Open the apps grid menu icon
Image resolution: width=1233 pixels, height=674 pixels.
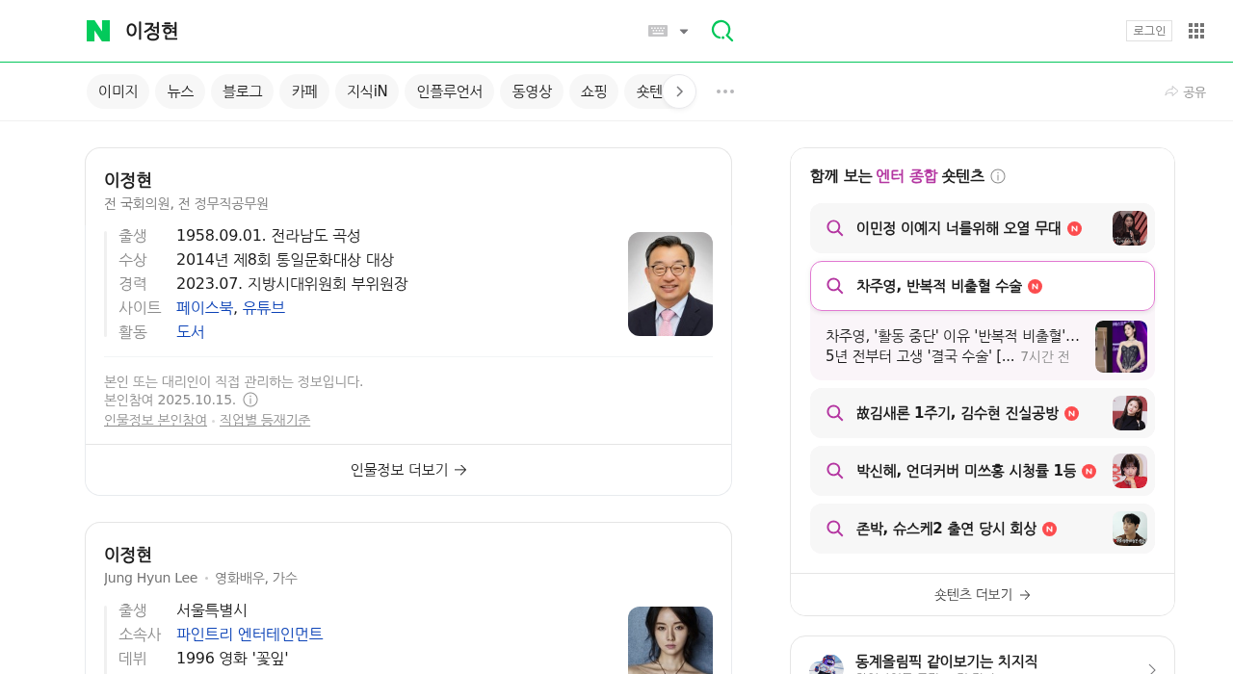[1195, 30]
